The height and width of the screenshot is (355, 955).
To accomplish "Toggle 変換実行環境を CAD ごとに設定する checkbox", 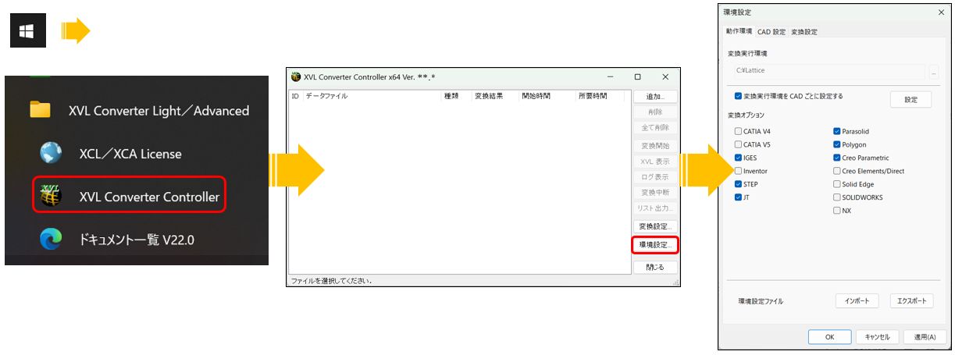I will (x=739, y=96).
